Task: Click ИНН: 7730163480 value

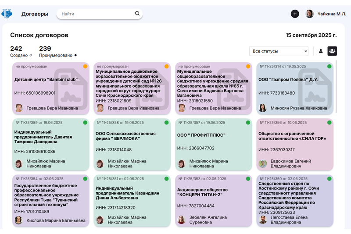Action: 277,93
